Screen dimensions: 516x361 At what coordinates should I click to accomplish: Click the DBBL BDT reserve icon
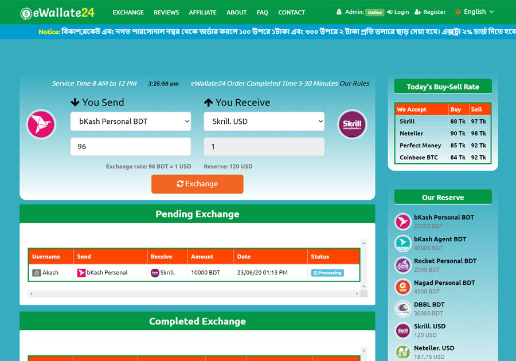click(403, 308)
